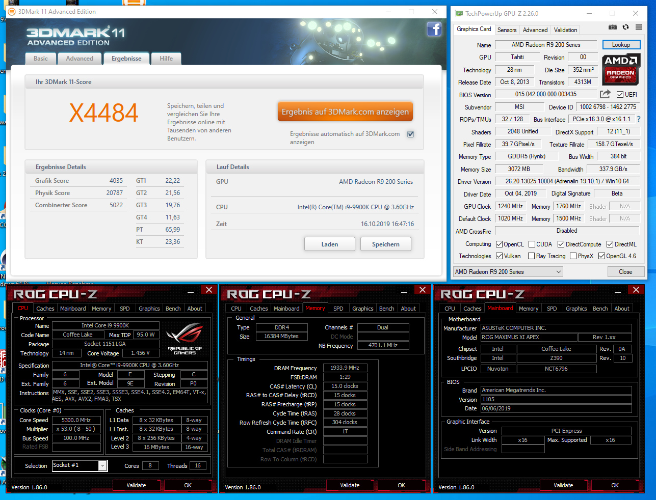The image size is (656, 500).
Task: Toggle the PhysX checkbox
Action: tap(573, 256)
